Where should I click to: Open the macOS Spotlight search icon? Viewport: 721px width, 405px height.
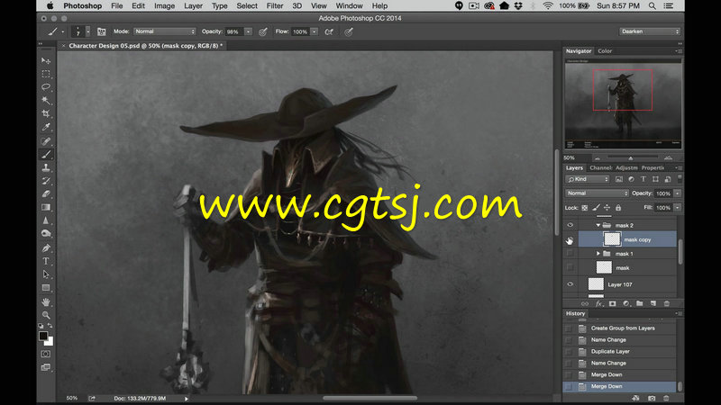(652, 6)
